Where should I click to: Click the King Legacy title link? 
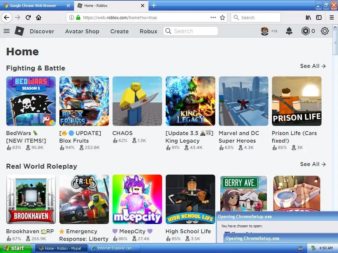tap(189, 137)
